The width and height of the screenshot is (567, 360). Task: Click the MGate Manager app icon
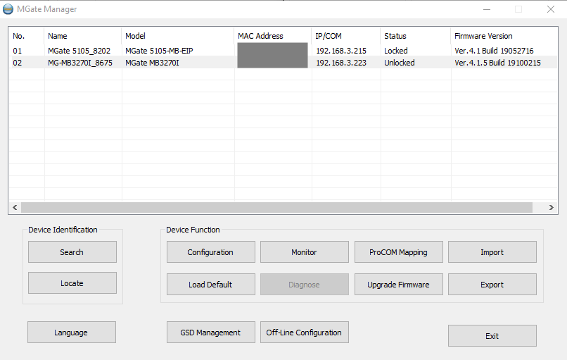tap(8, 9)
